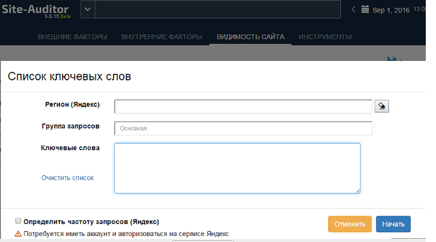Expand the site URL dropdown arrow

tap(87, 10)
